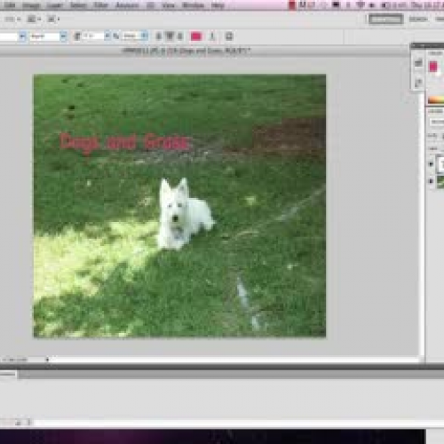Open the font family dropdown arrow
This screenshot has height=444, width=444.
[x=22, y=36]
